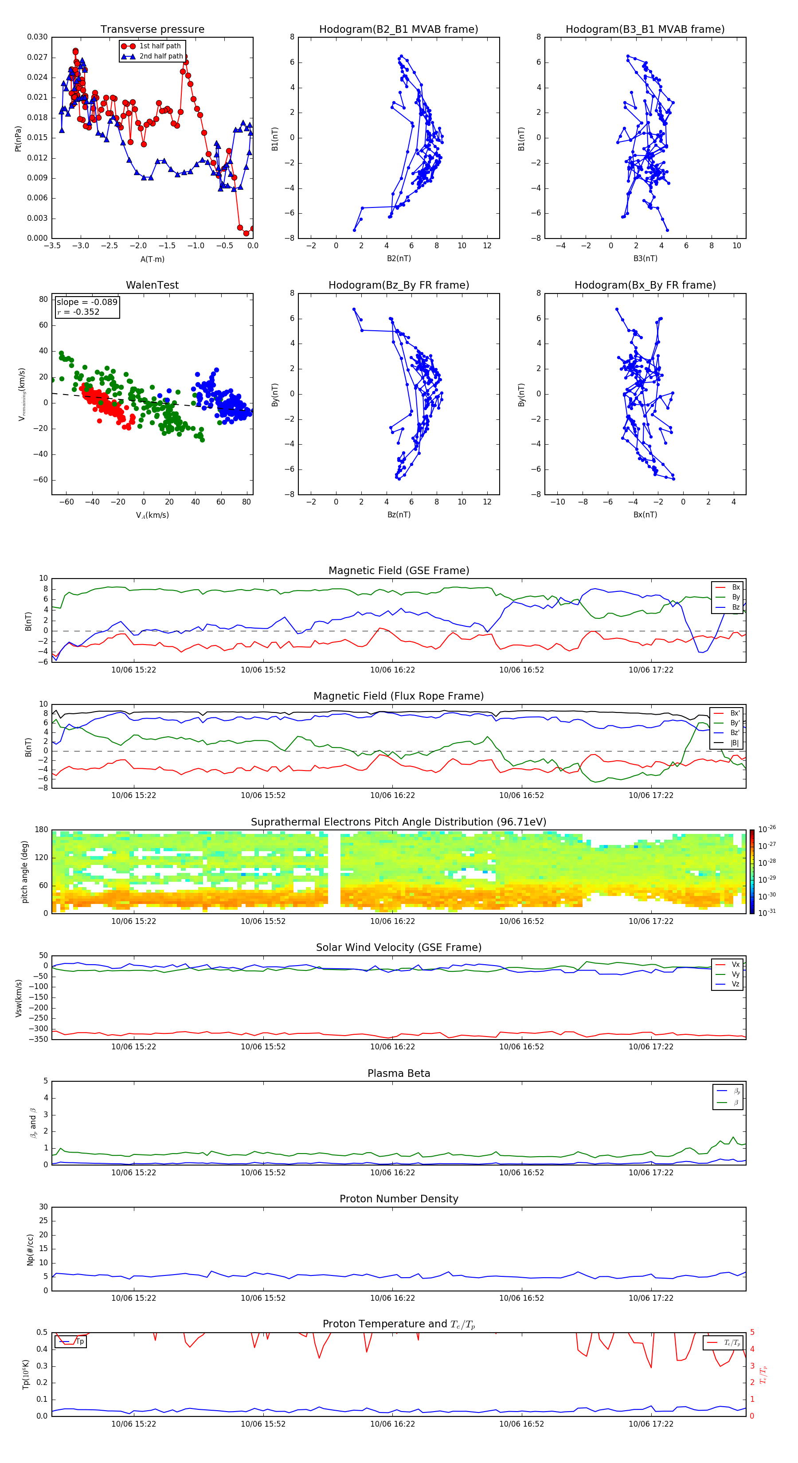Click the 'Plasma Beta' plot title
The height and width of the screenshot is (1463, 798).
[x=399, y=1073]
